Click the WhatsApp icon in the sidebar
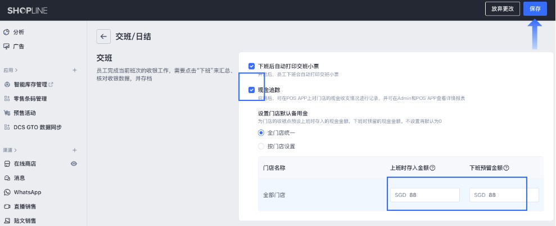The height and width of the screenshot is (226, 556). pos(7,192)
